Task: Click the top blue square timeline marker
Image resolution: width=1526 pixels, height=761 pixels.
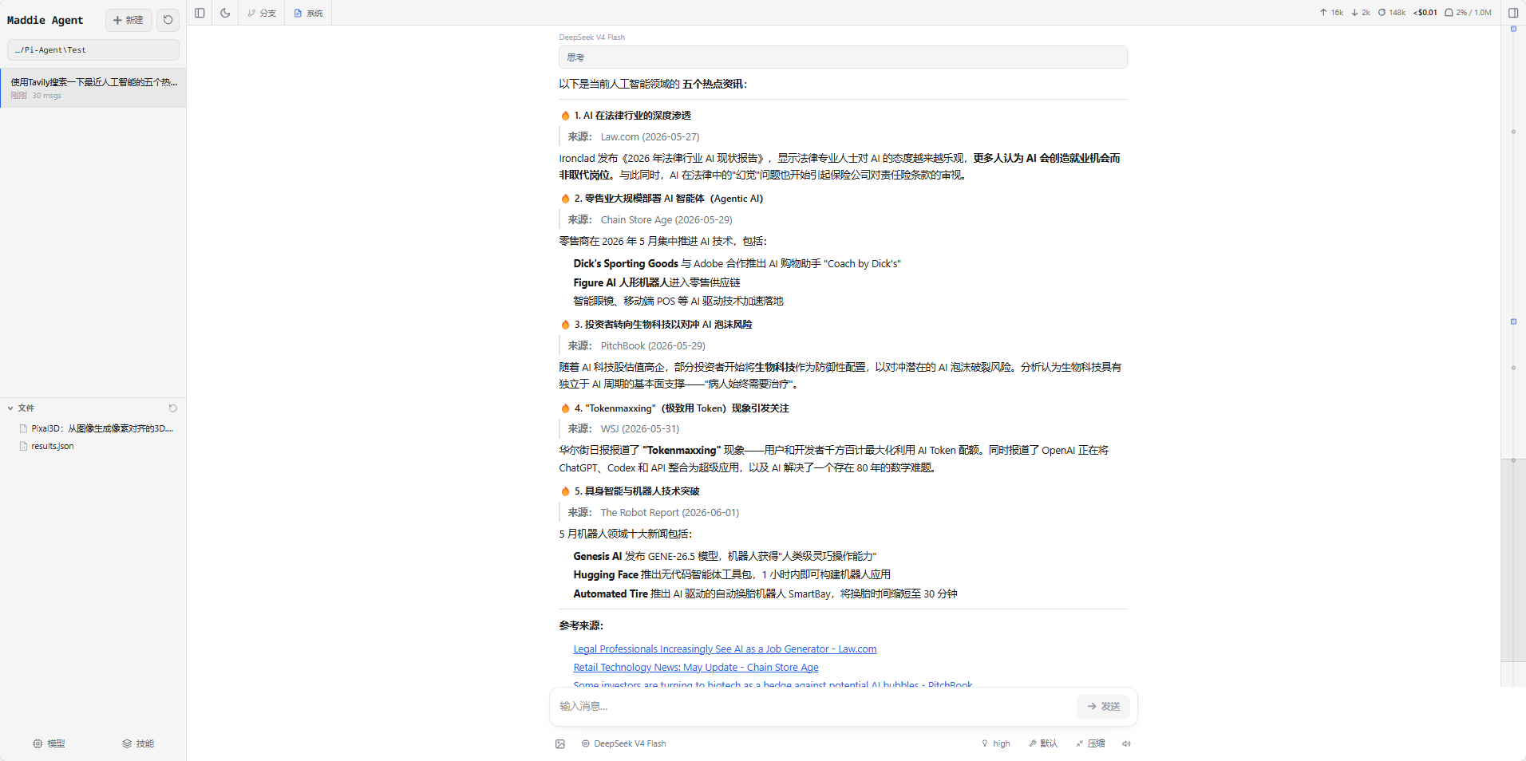Action: click(1513, 29)
